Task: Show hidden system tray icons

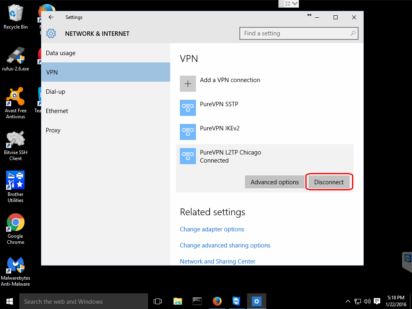Action: coord(348,301)
